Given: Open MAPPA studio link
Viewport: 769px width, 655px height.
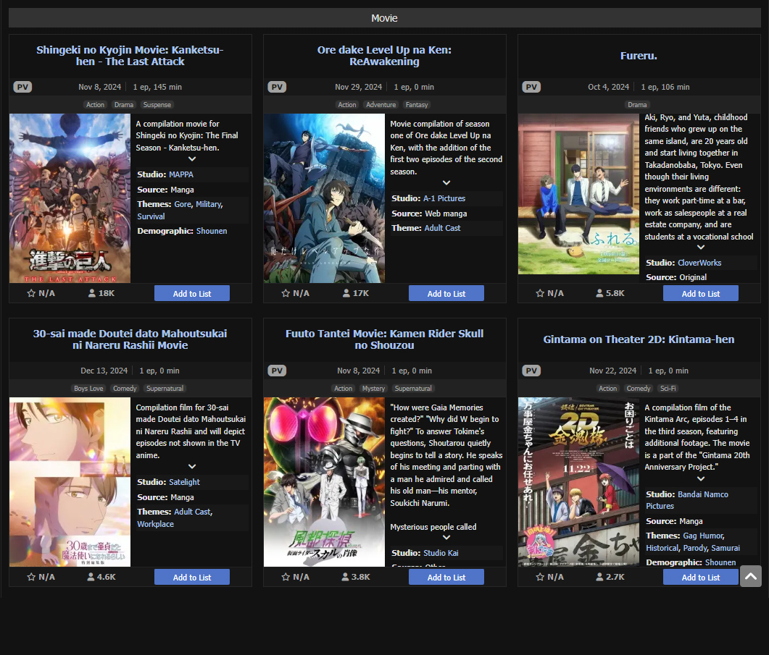Looking at the screenshot, I should (181, 174).
